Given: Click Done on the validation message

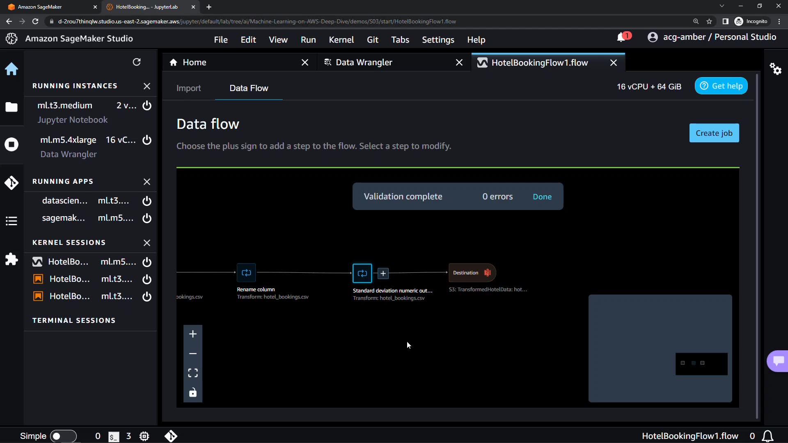Looking at the screenshot, I should click(x=542, y=196).
